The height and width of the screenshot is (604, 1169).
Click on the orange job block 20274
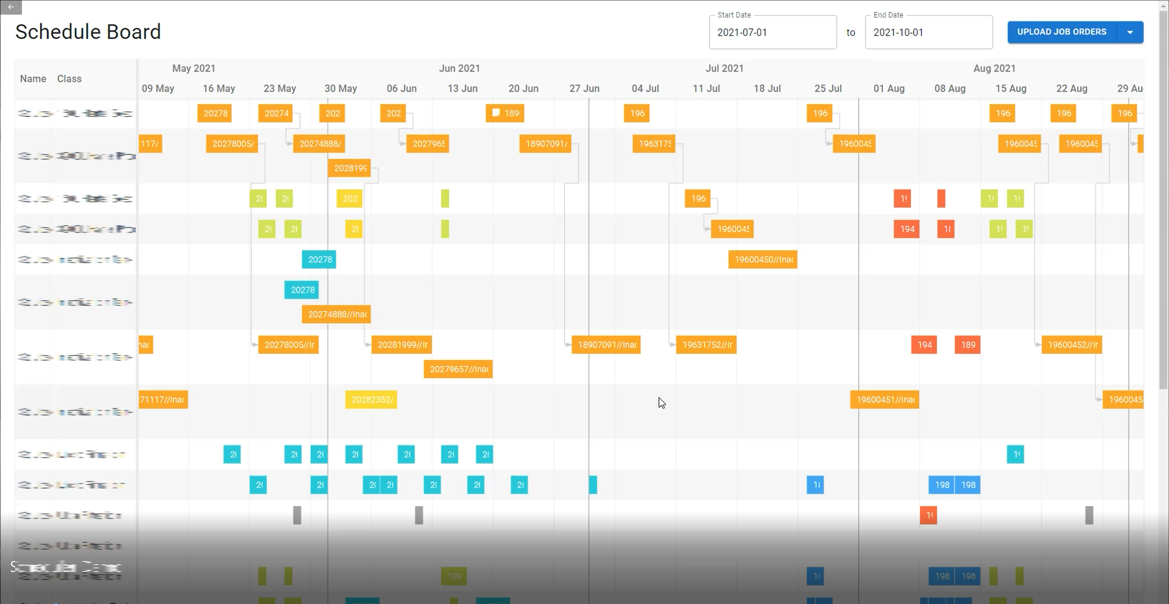276,113
